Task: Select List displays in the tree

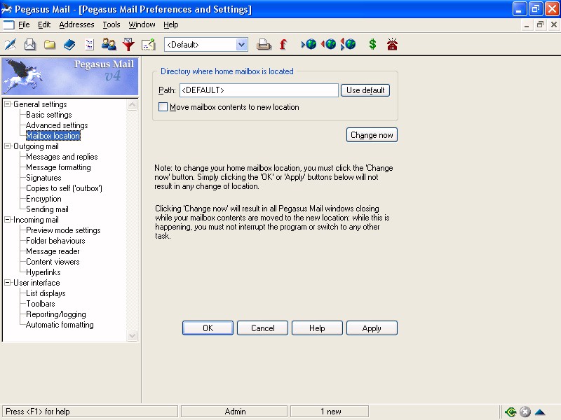Action: 46,293
